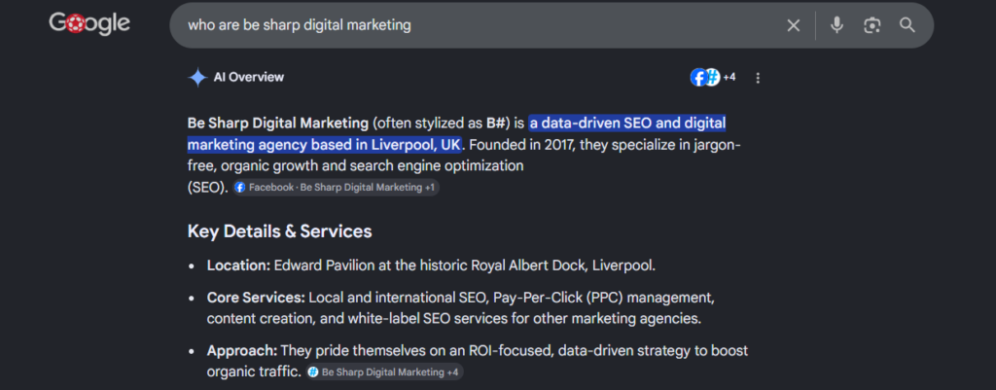Submit search with magnifying glass icon
This screenshot has height=390, width=996.
(907, 25)
